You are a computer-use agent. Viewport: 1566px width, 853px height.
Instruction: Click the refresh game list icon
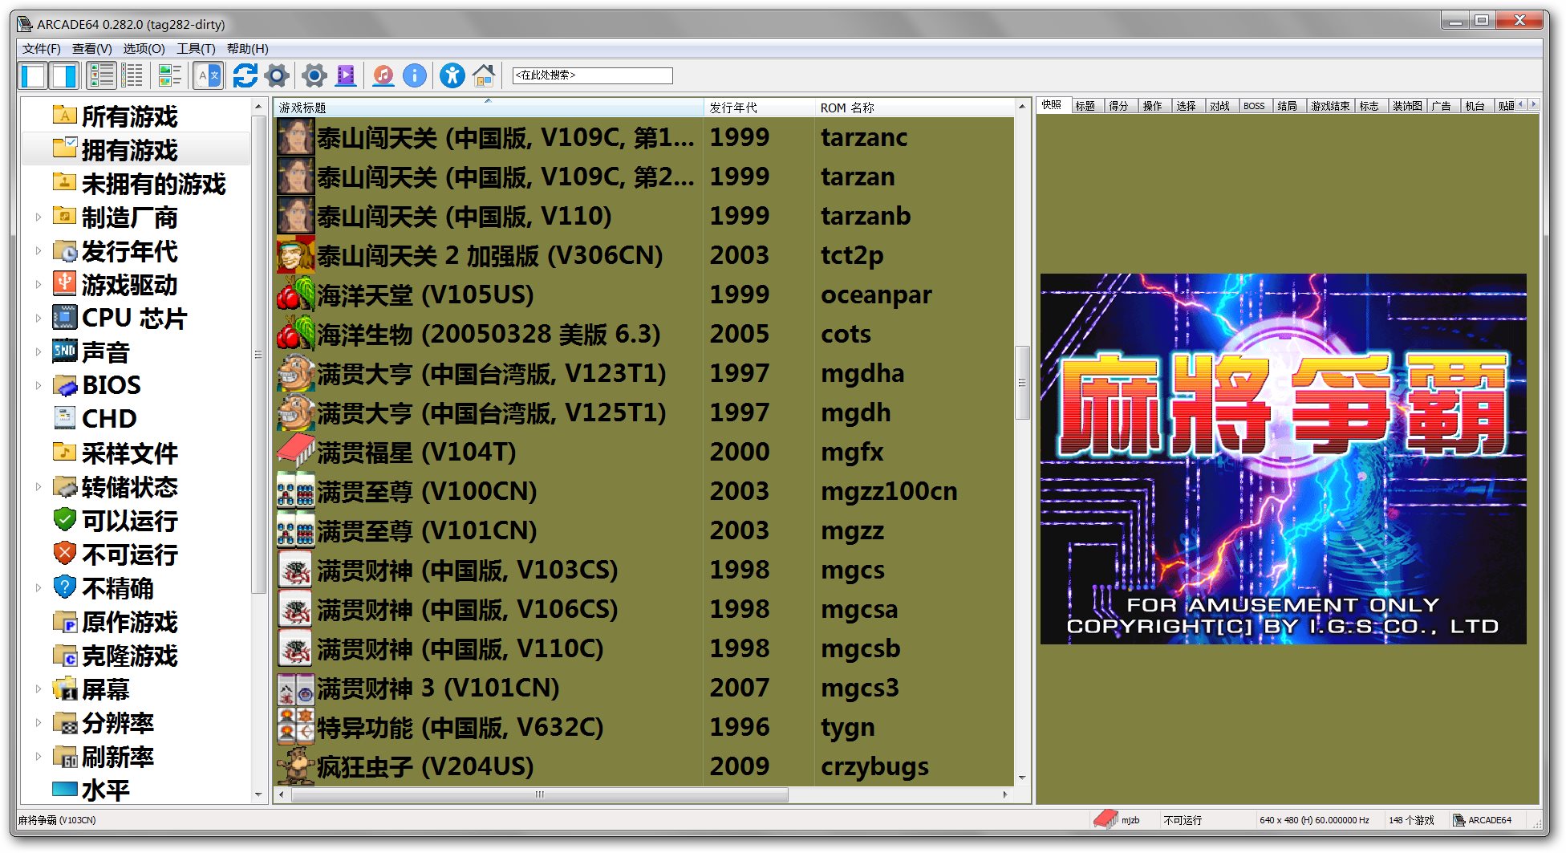coord(245,76)
